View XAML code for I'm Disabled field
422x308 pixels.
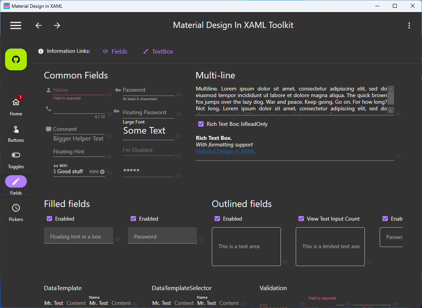(179, 156)
